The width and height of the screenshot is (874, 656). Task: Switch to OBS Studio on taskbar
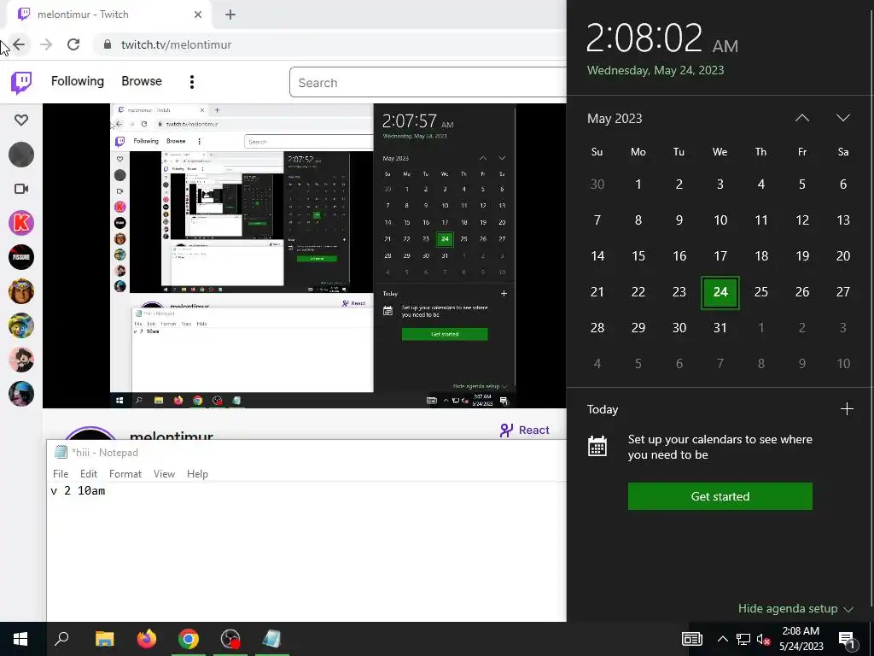[x=230, y=639]
